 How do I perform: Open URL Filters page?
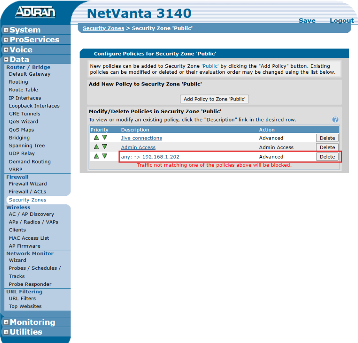point(22,298)
